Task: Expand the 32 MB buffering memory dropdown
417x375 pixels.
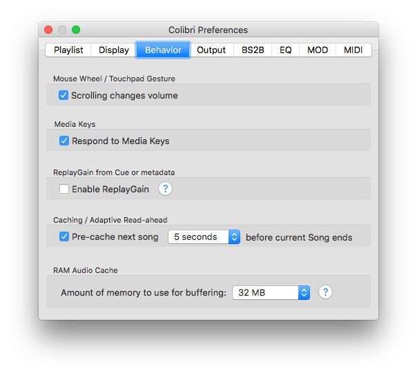Action: click(x=271, y=292)
